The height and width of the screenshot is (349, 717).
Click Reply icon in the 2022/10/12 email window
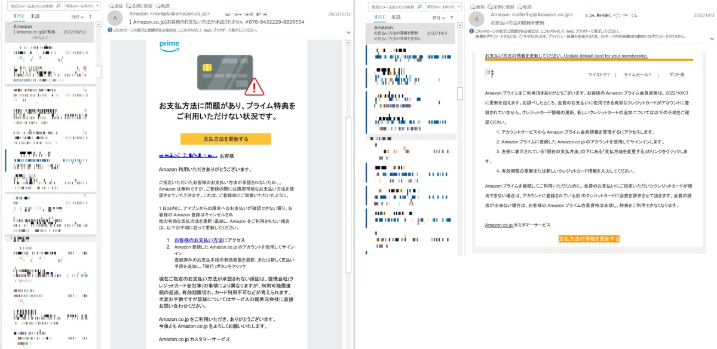(111, 5)
